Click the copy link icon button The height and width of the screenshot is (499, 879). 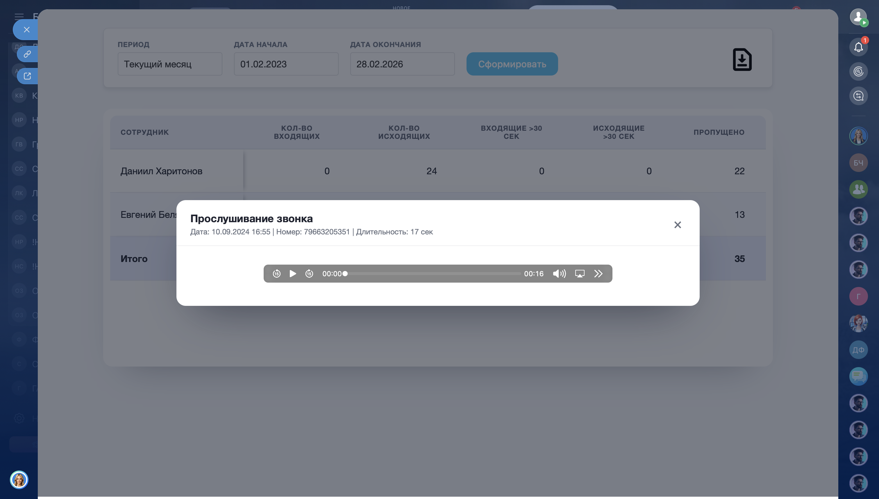(x=27, y=54)
